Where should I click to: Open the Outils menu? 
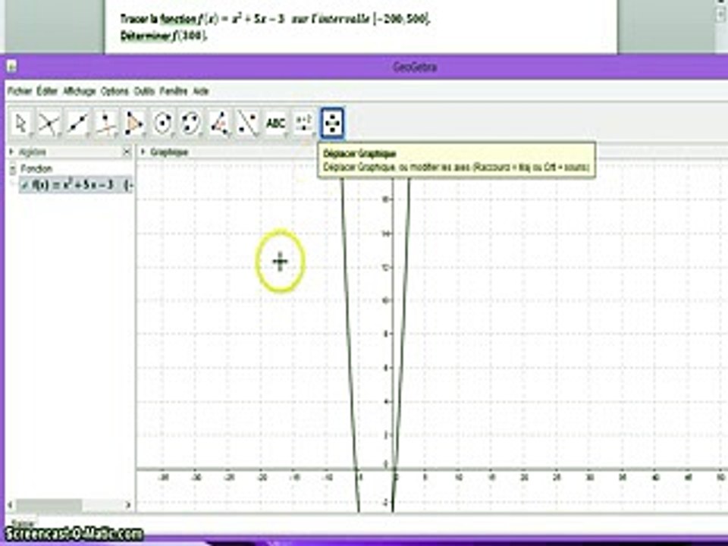click(144, 91)
